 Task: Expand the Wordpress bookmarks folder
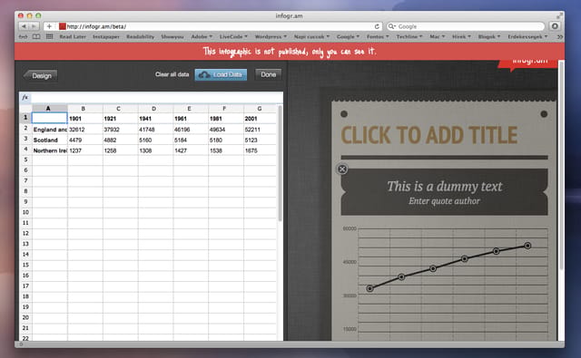[271, 36]
